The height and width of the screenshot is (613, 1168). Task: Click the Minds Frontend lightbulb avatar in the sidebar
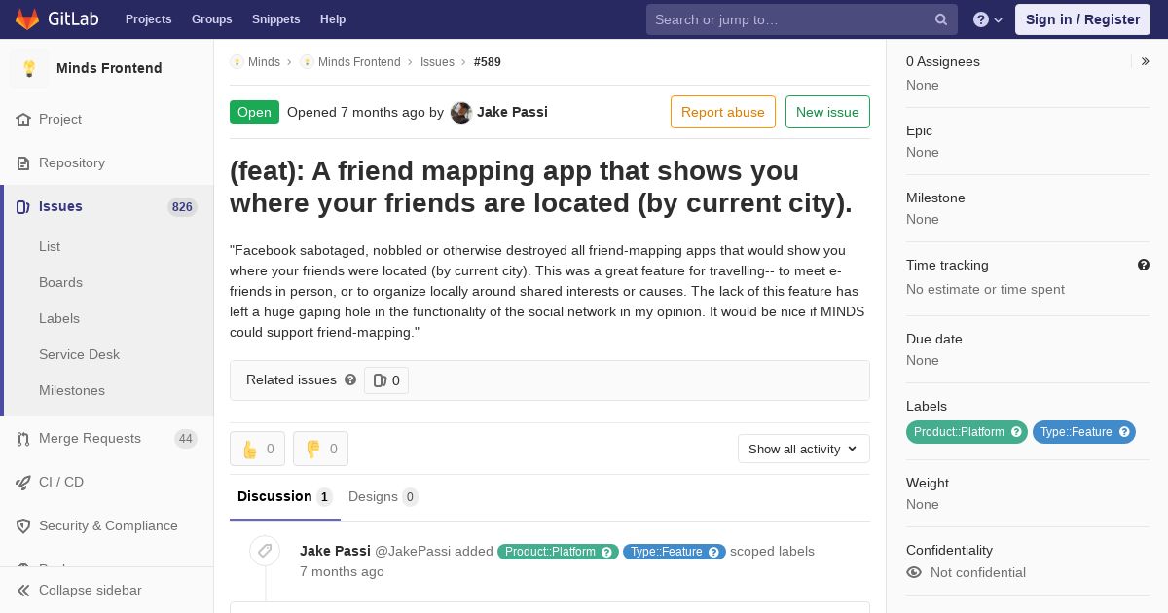29,68
